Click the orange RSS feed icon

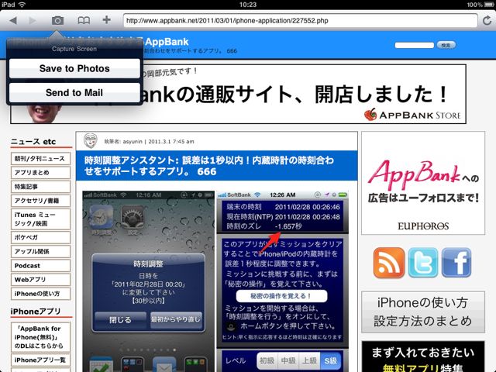(x=389, y=263)
